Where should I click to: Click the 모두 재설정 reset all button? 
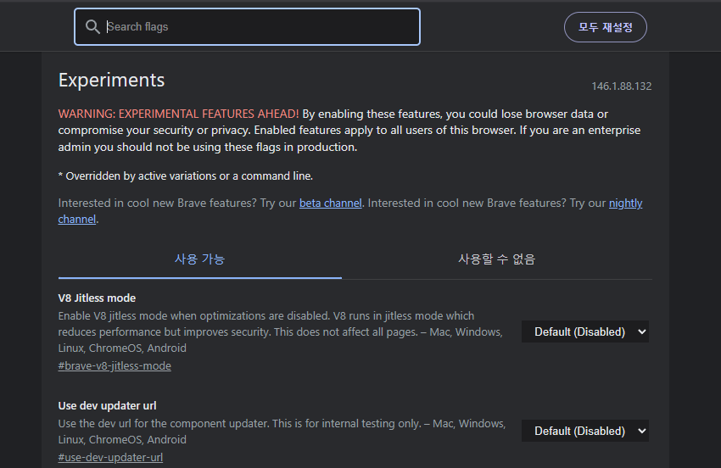pyautogui.click(x=605, y=27)
